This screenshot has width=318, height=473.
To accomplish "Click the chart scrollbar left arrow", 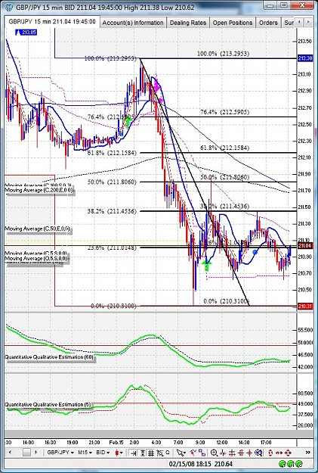I will click(x=10, y=453).
